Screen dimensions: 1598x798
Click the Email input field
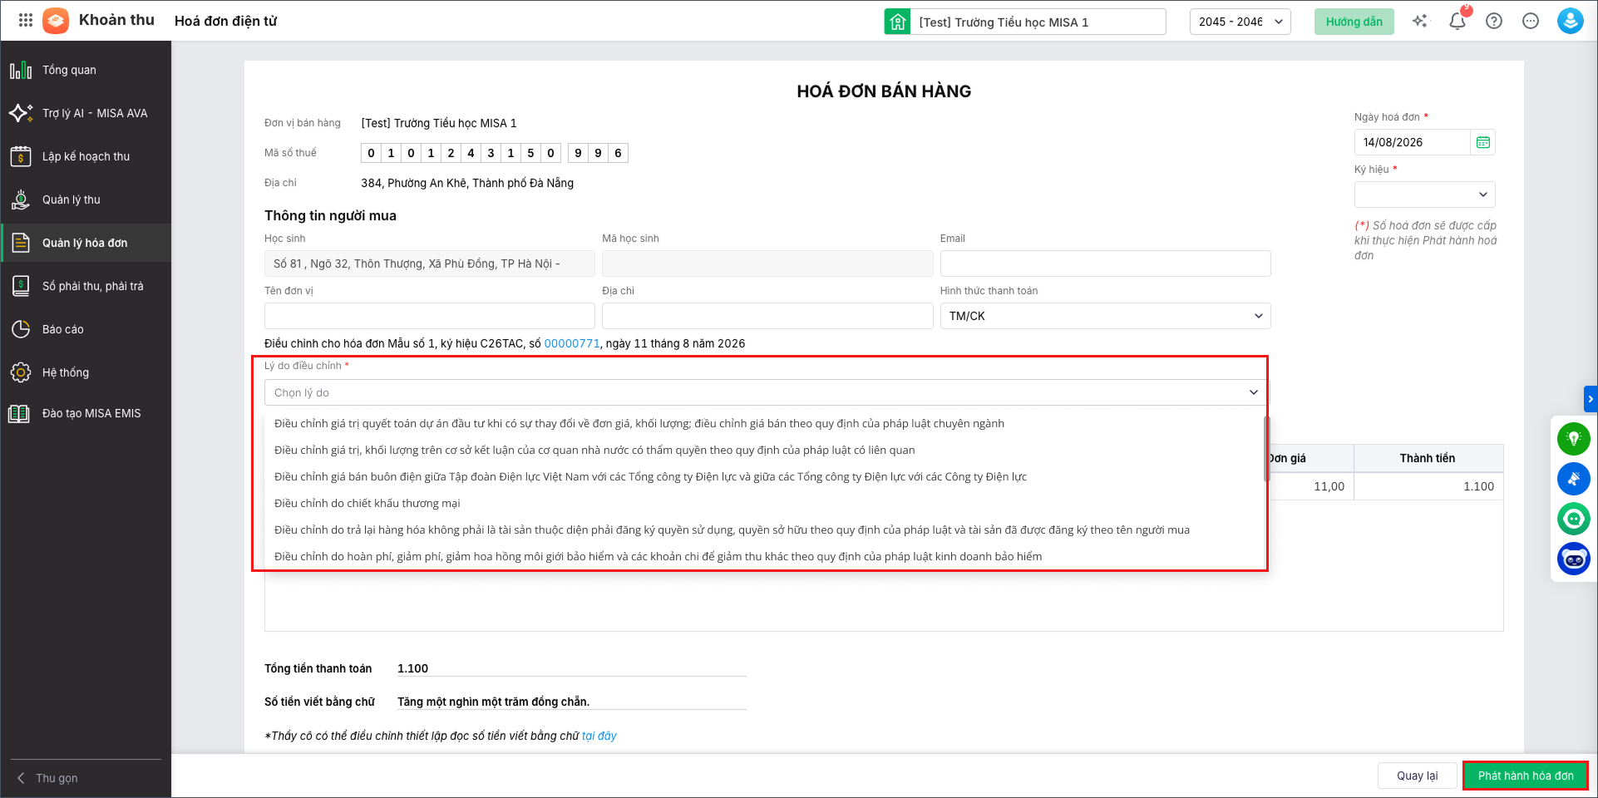tap(1105, 264)
